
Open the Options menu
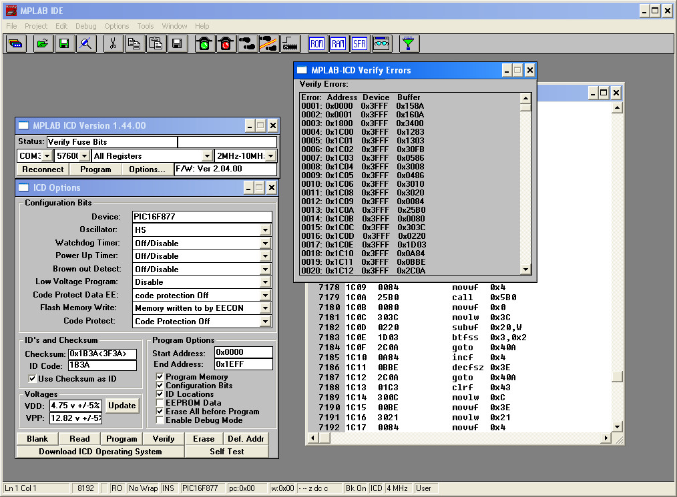[117, 26]
